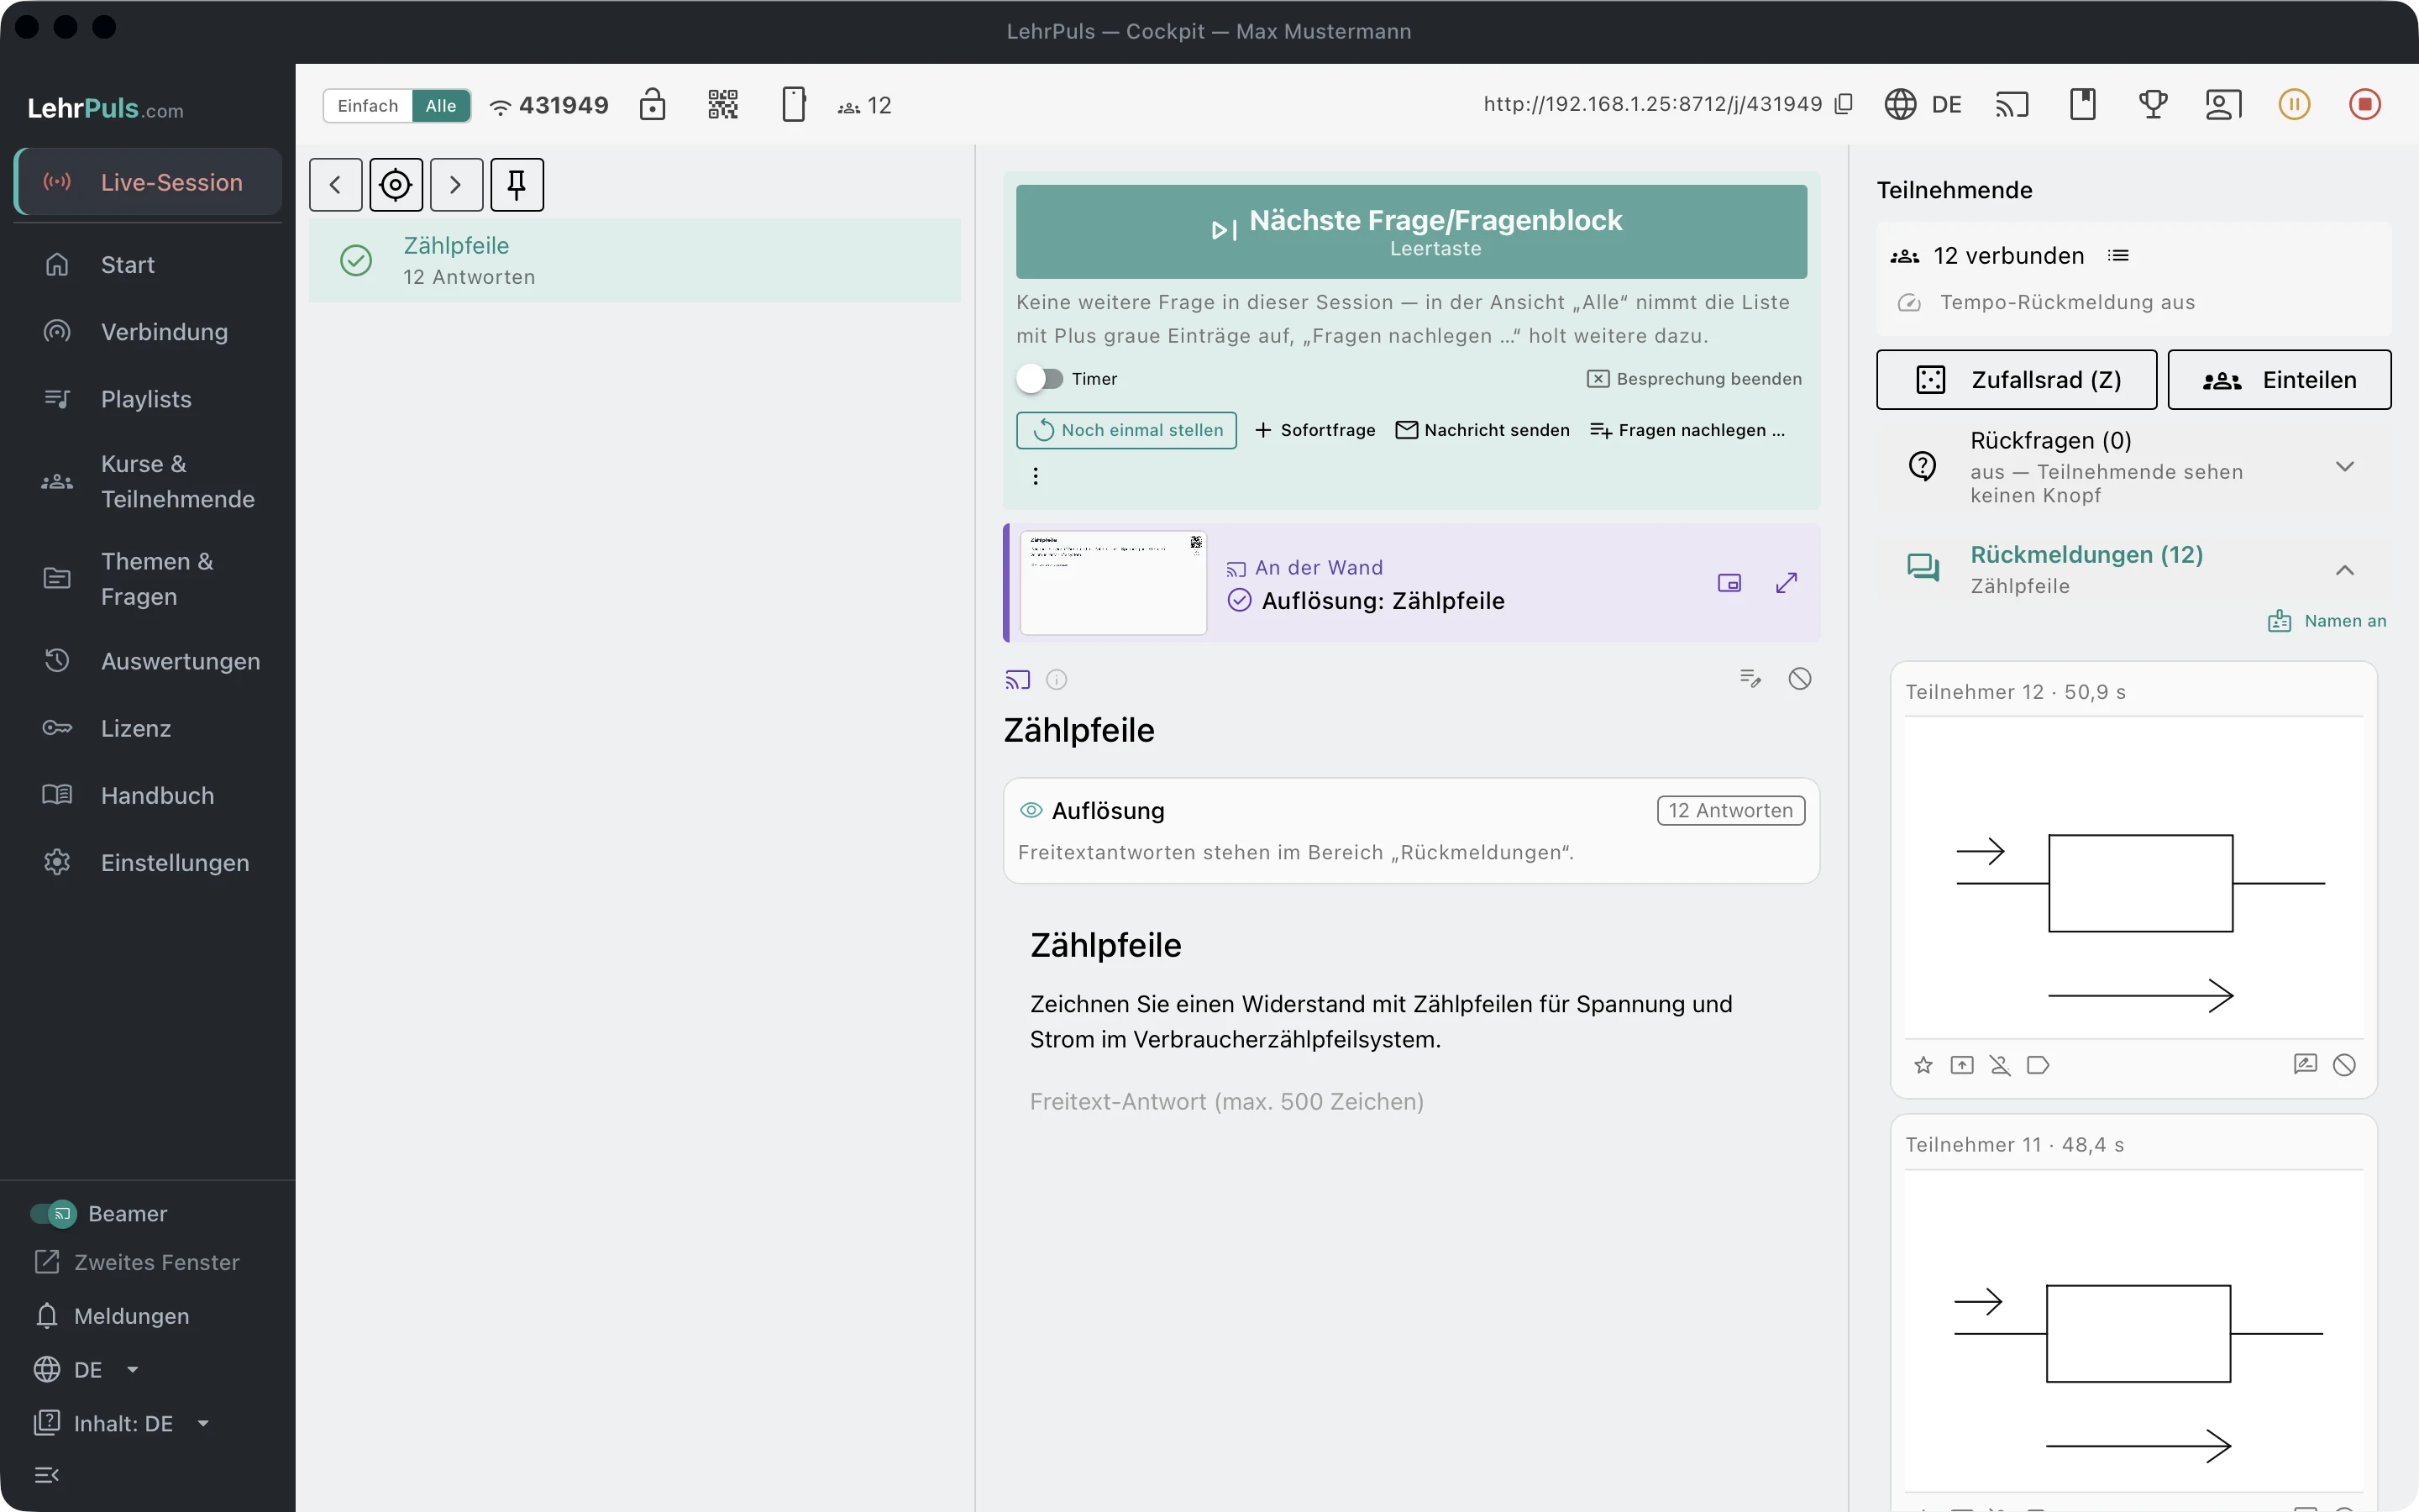
Task: Collapse the Rückmeldungen (12) section chevron
Action: tap(2345, 570)
